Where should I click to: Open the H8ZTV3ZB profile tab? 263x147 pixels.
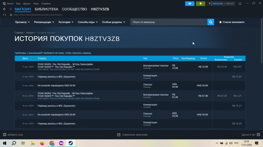100,9
